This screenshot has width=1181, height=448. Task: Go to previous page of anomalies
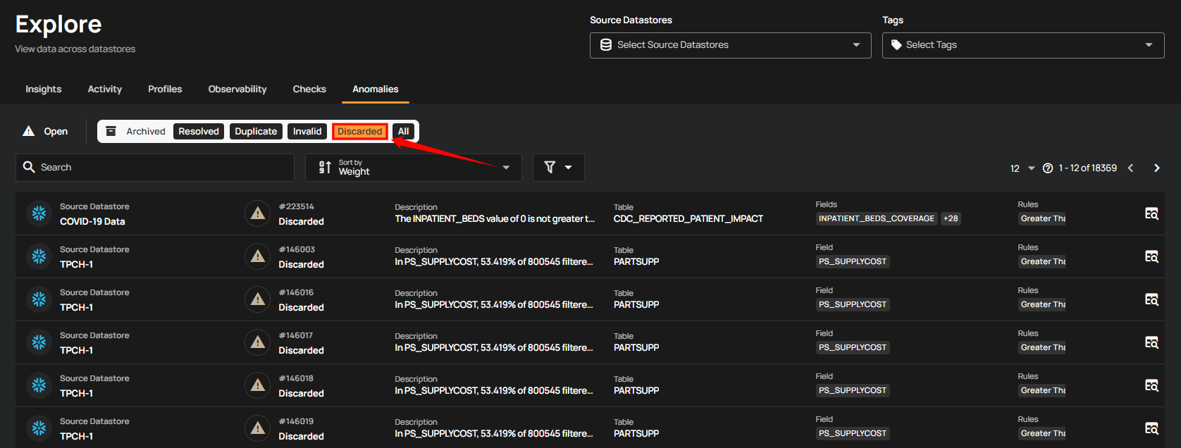click(x=1131, y=168)
